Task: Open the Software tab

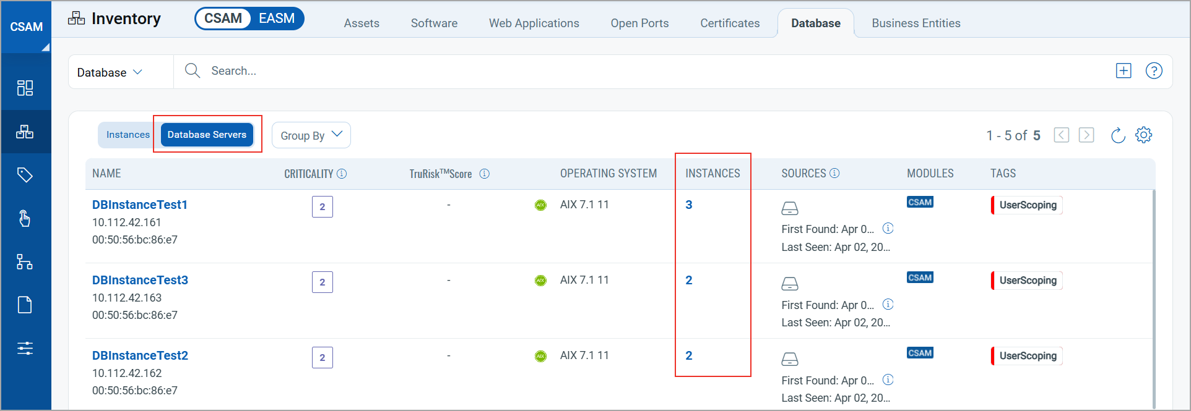Action: click(435, 23)
